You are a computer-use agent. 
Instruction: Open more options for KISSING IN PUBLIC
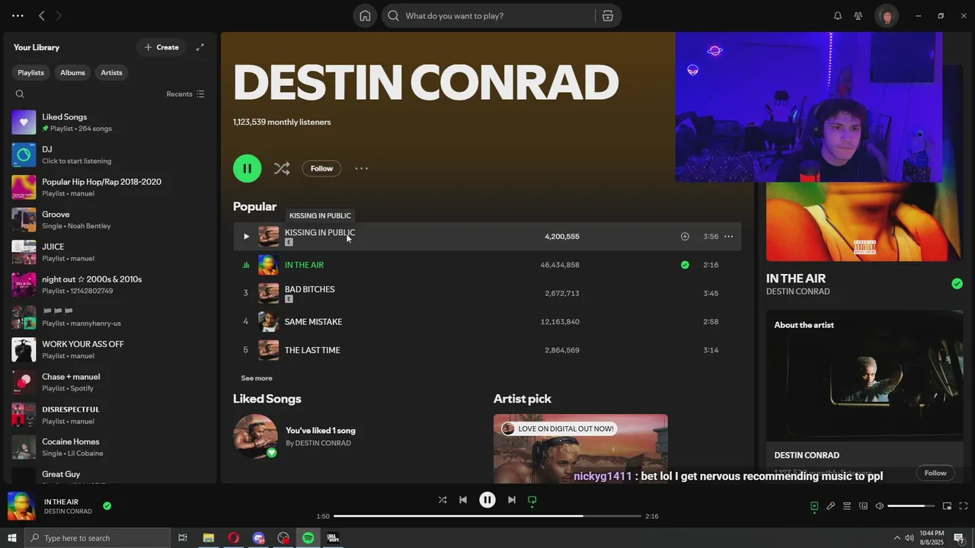(728, 237)
